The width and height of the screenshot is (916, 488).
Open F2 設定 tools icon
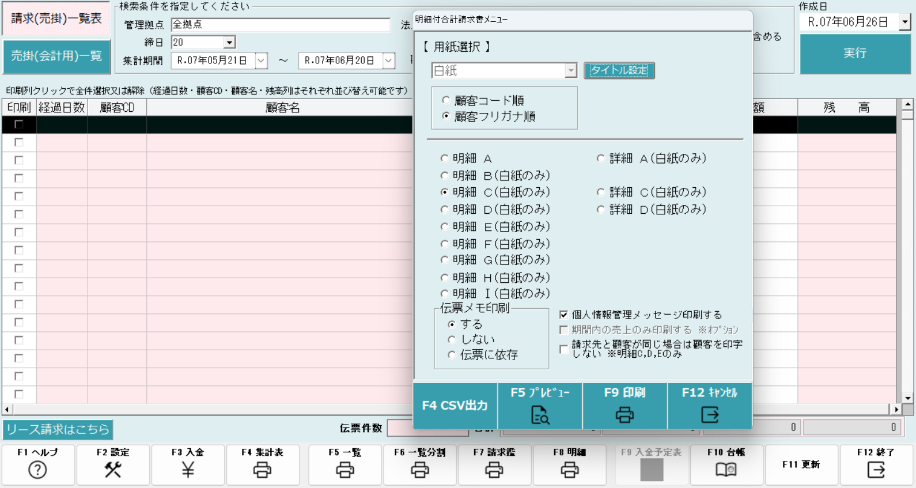coord(113,470)
